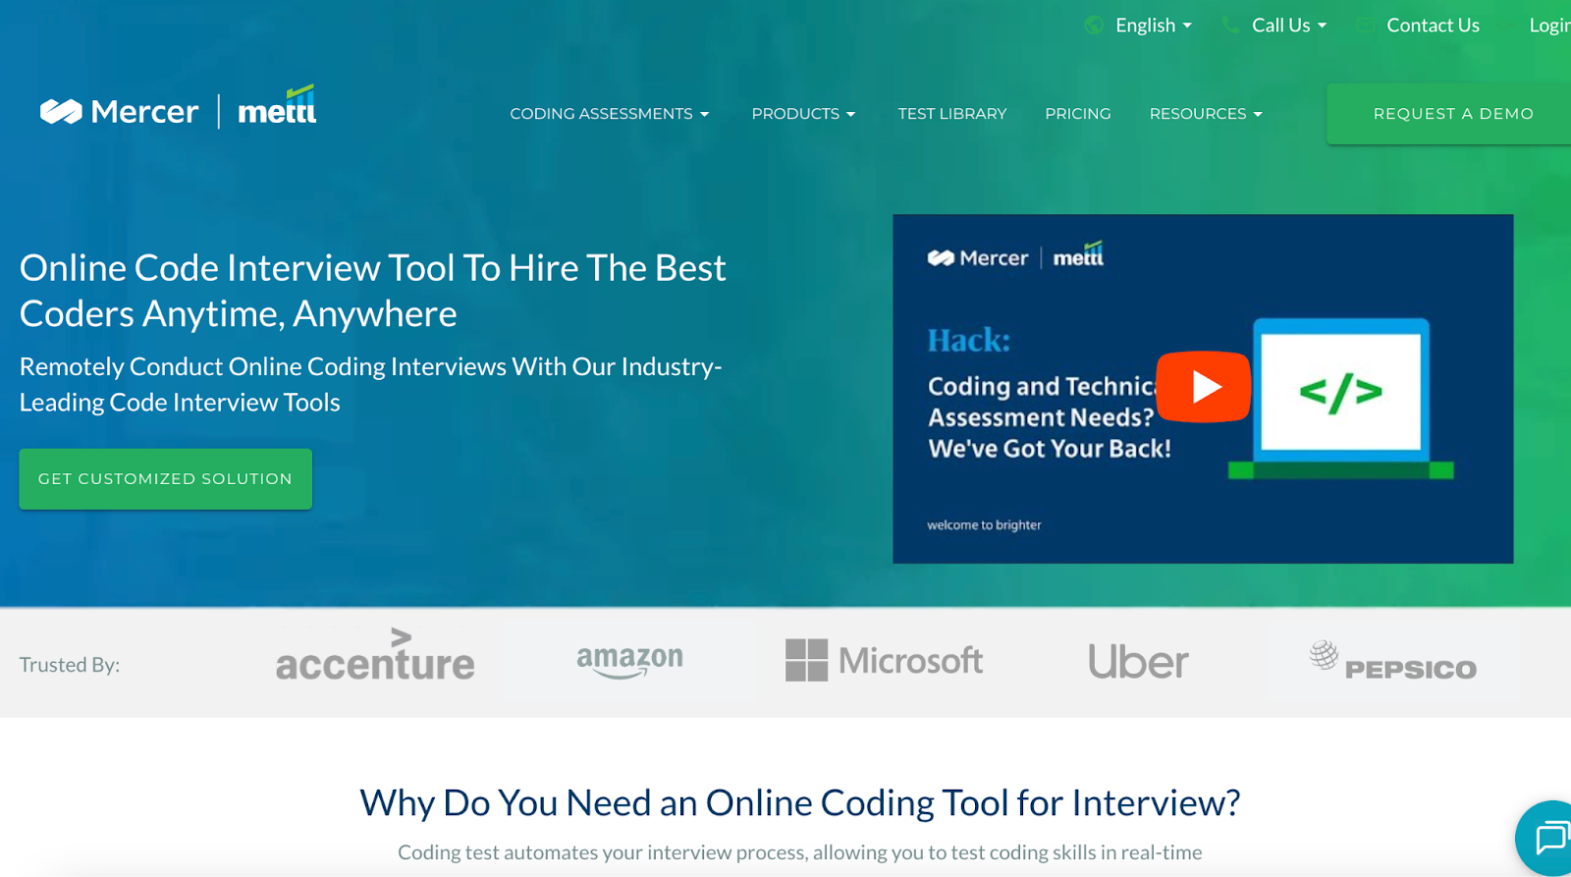Click 'Why Do You Need an Online Coding Tool' heading
This screenshot has width=1571, height=877.
pyautogui.click(x=800, y=802)
